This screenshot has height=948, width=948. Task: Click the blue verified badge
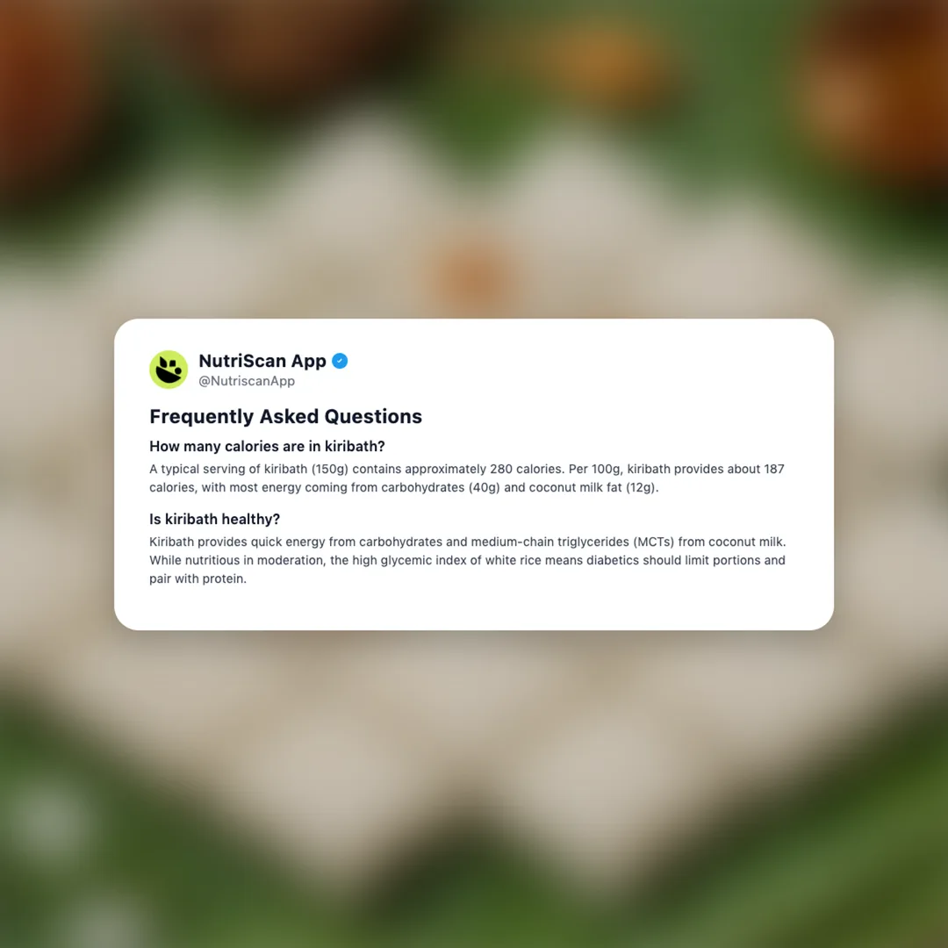340,361
